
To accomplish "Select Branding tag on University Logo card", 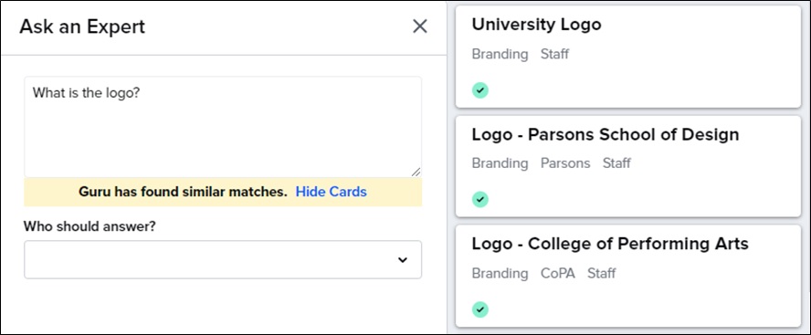I will 500,54.
